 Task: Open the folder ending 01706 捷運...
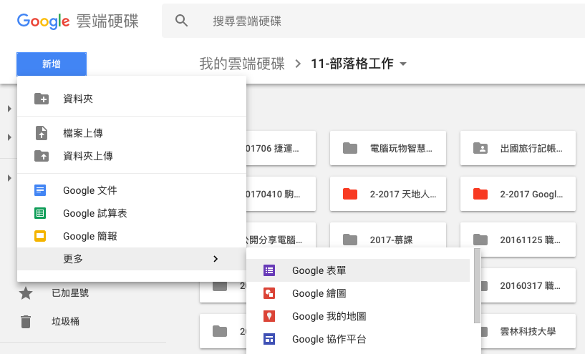point(281,148)
